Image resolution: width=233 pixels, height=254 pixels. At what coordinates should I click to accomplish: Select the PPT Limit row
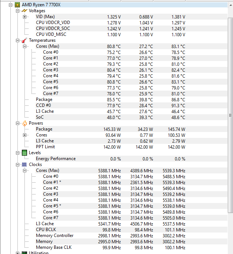click(x=132, y=147)
